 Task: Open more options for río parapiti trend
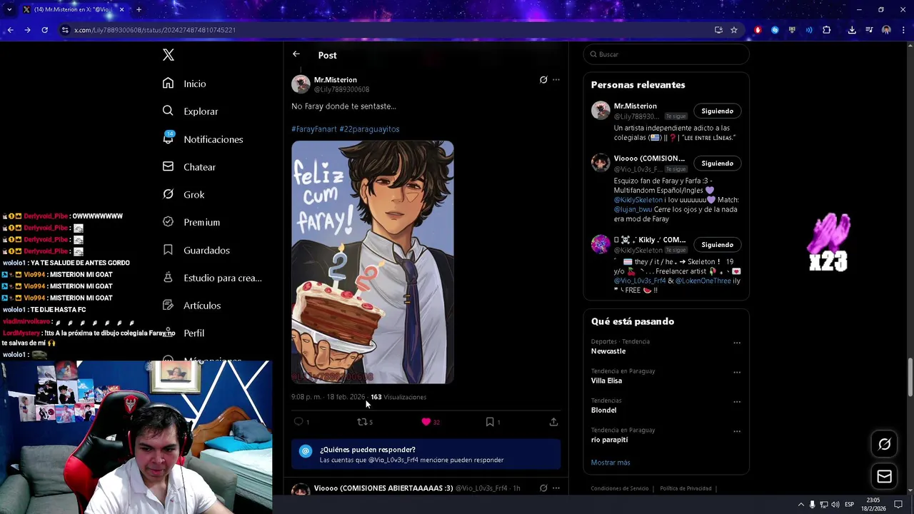737,431
